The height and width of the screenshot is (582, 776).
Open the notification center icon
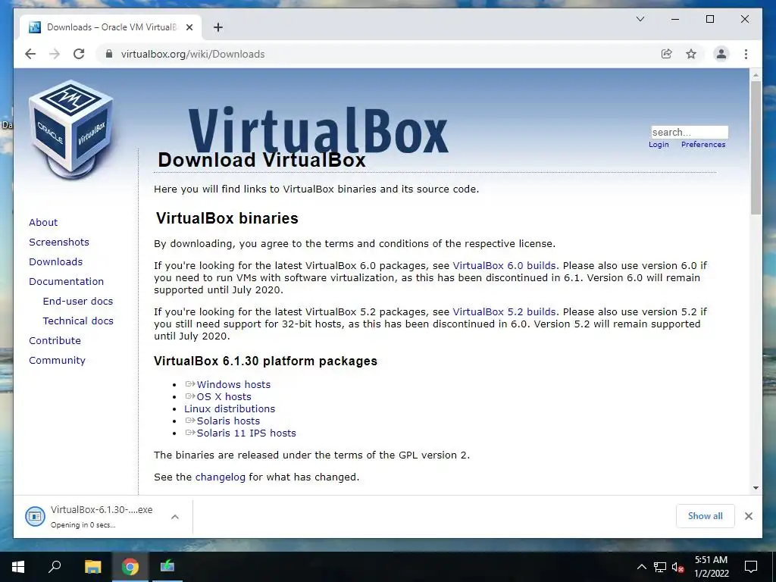pyautogui.click(x=751, y=567)
